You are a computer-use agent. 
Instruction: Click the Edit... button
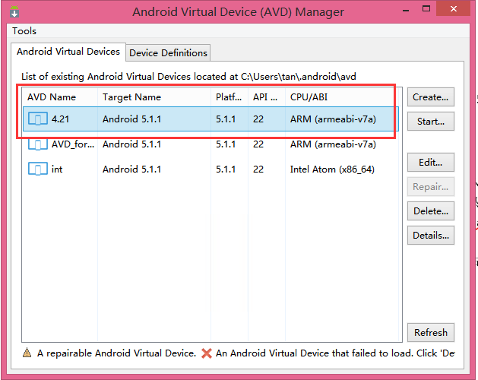click(x=430, y=162)
